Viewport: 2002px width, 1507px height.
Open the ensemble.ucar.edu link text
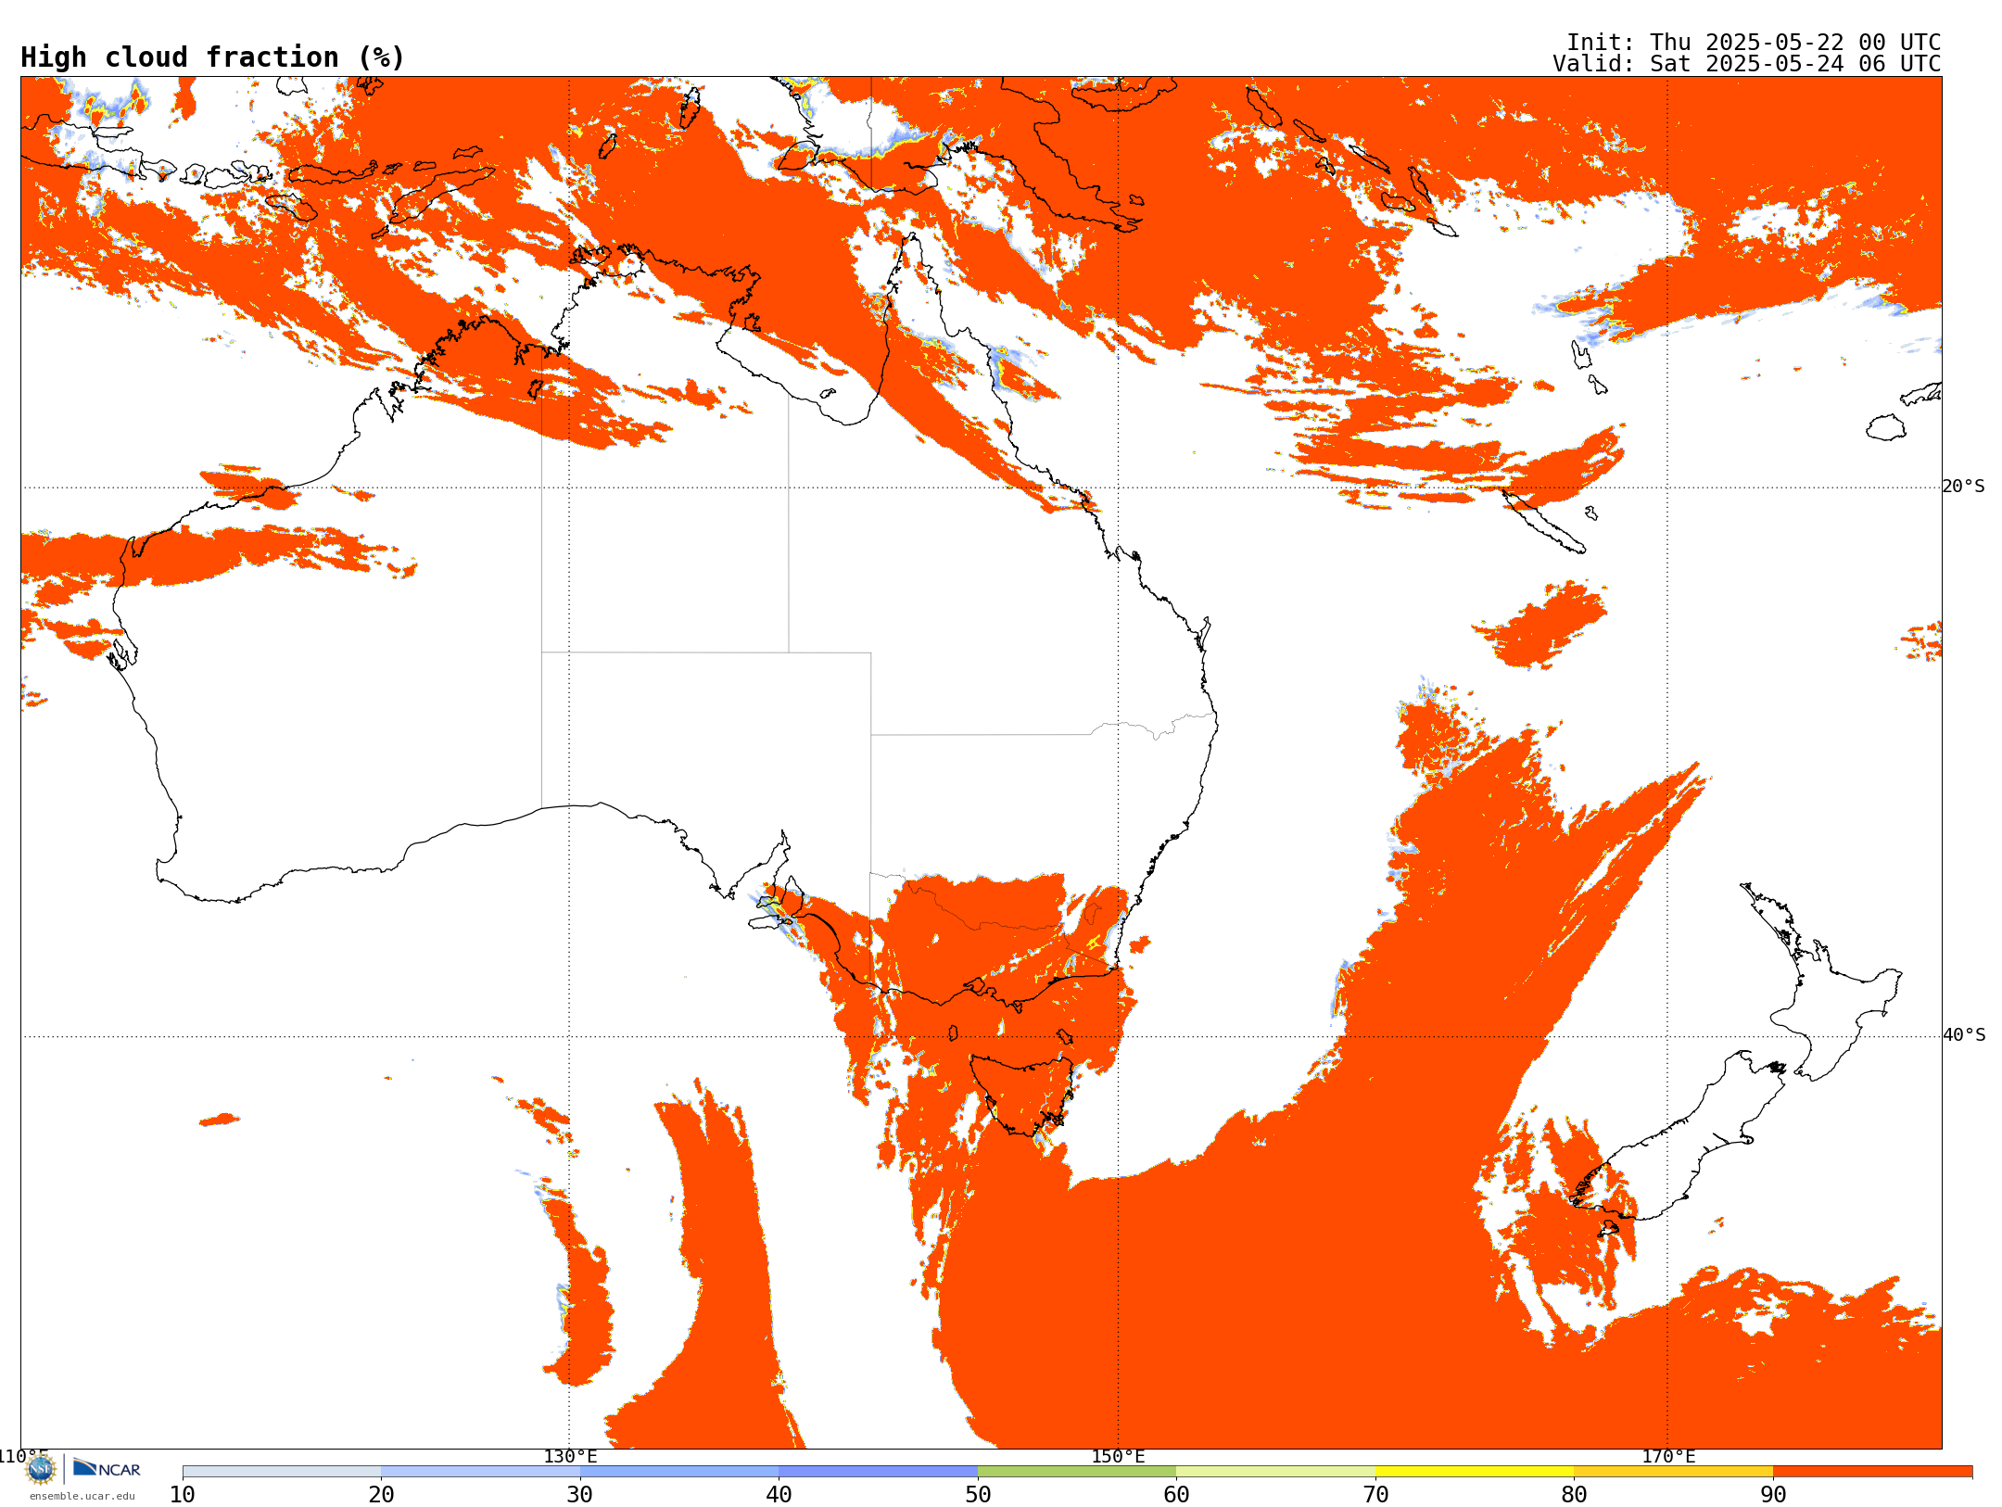point(82,1496)
